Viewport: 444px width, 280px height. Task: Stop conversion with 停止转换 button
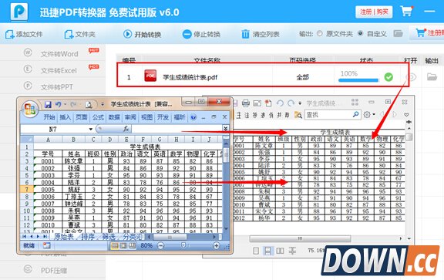click(201, 34)
